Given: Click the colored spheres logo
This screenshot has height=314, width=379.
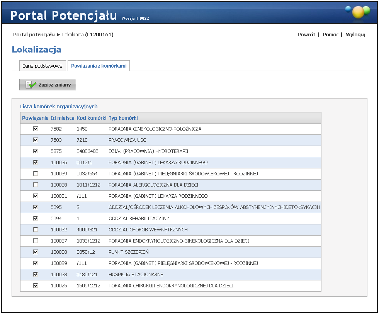Looking at the screenshot, I should [x=357, y=12].
